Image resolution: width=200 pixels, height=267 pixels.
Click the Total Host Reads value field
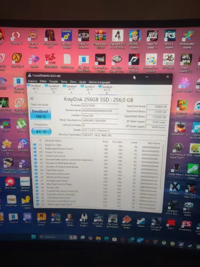157,107
